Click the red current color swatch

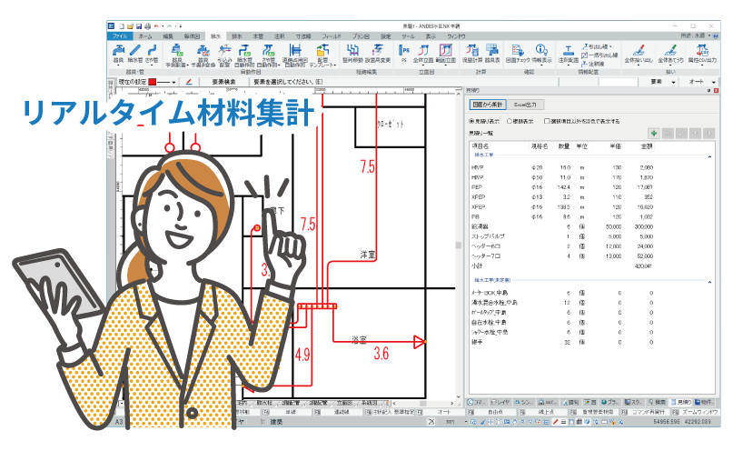152,82
